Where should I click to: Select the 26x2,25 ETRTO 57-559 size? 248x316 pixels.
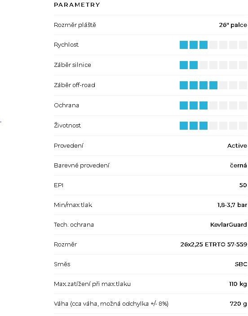point(214,244)
